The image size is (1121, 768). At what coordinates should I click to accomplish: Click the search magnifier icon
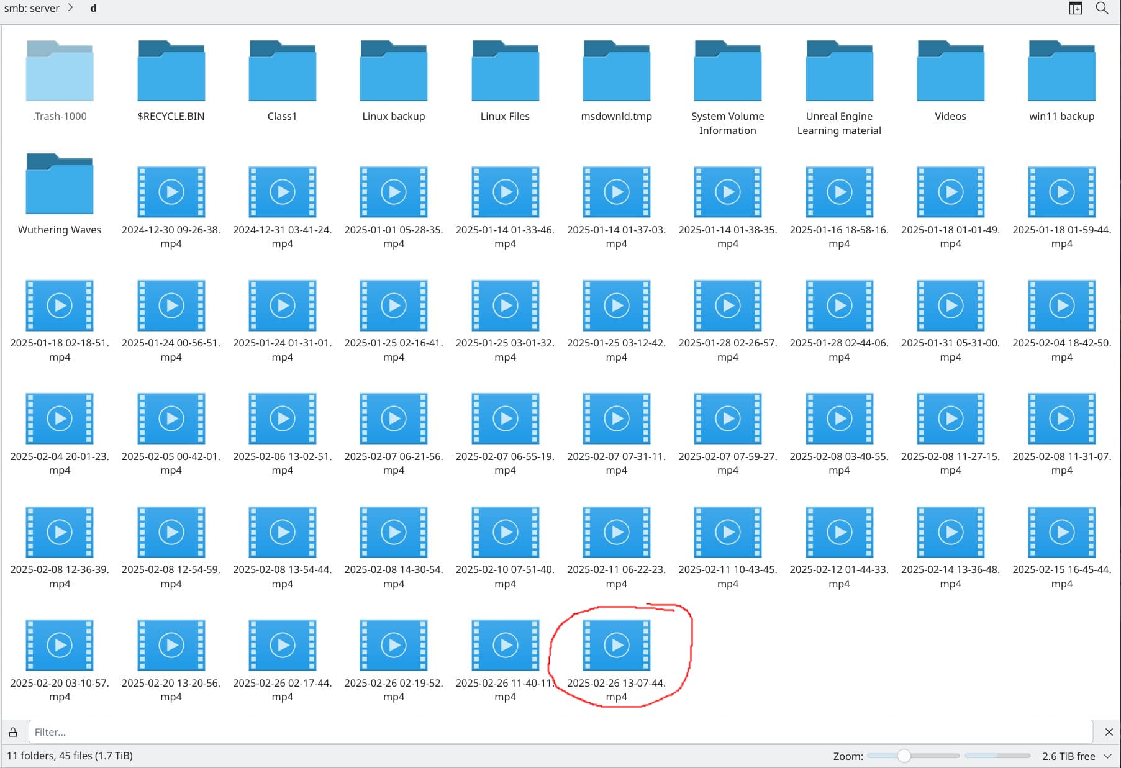pyautogui.click(x=1102, y=8)
